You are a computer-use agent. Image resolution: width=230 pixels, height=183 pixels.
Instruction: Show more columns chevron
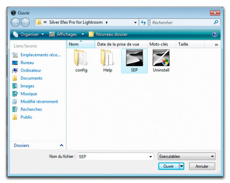[x=216, y=45]
